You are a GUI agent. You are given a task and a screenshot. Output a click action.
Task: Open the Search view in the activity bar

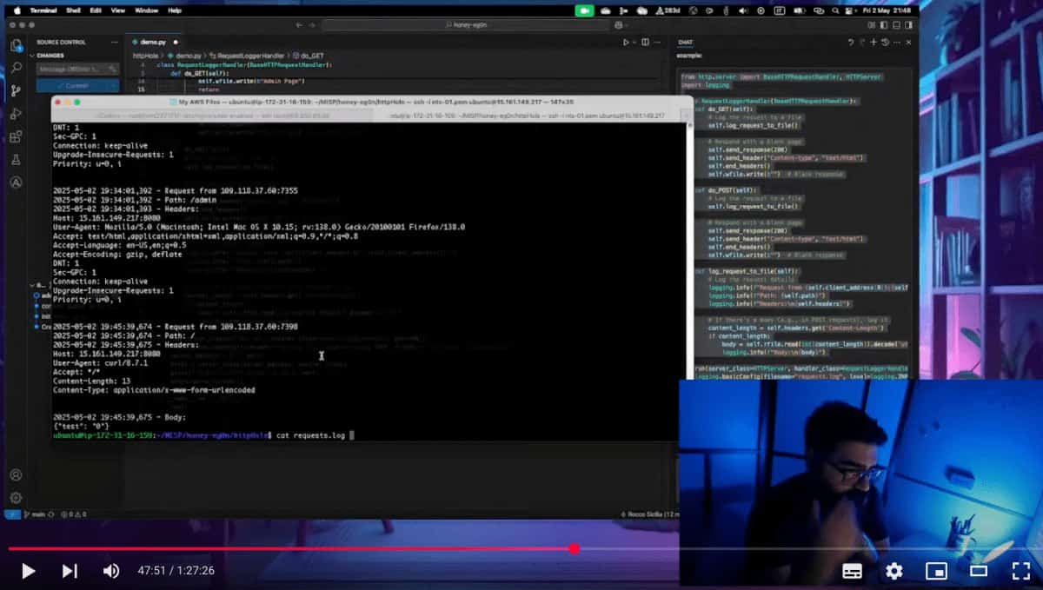16,69
